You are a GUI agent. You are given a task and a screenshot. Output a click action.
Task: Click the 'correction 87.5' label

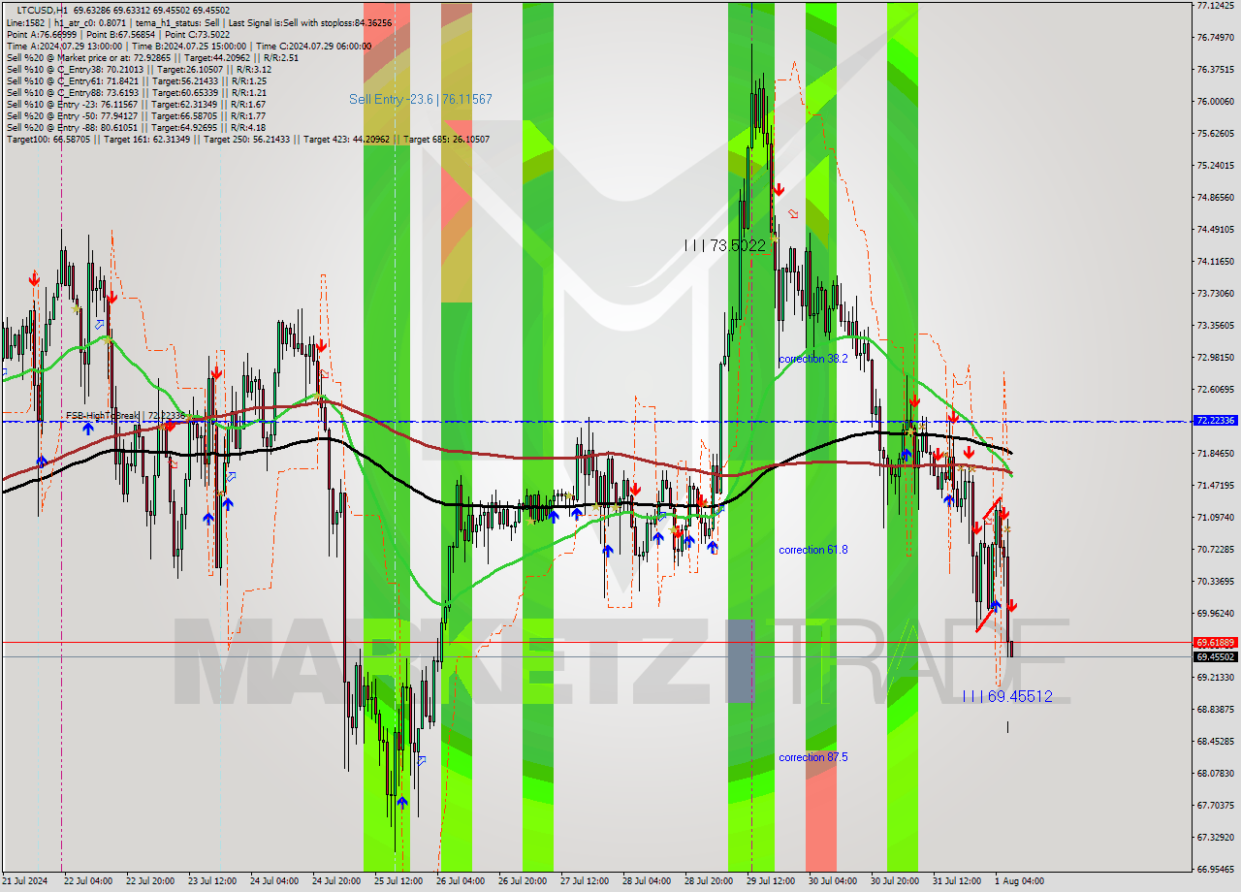coord(813,757)
